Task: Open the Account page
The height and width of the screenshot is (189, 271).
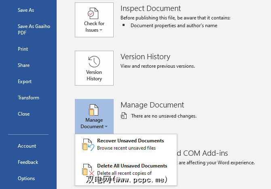Action: point(27,146)
